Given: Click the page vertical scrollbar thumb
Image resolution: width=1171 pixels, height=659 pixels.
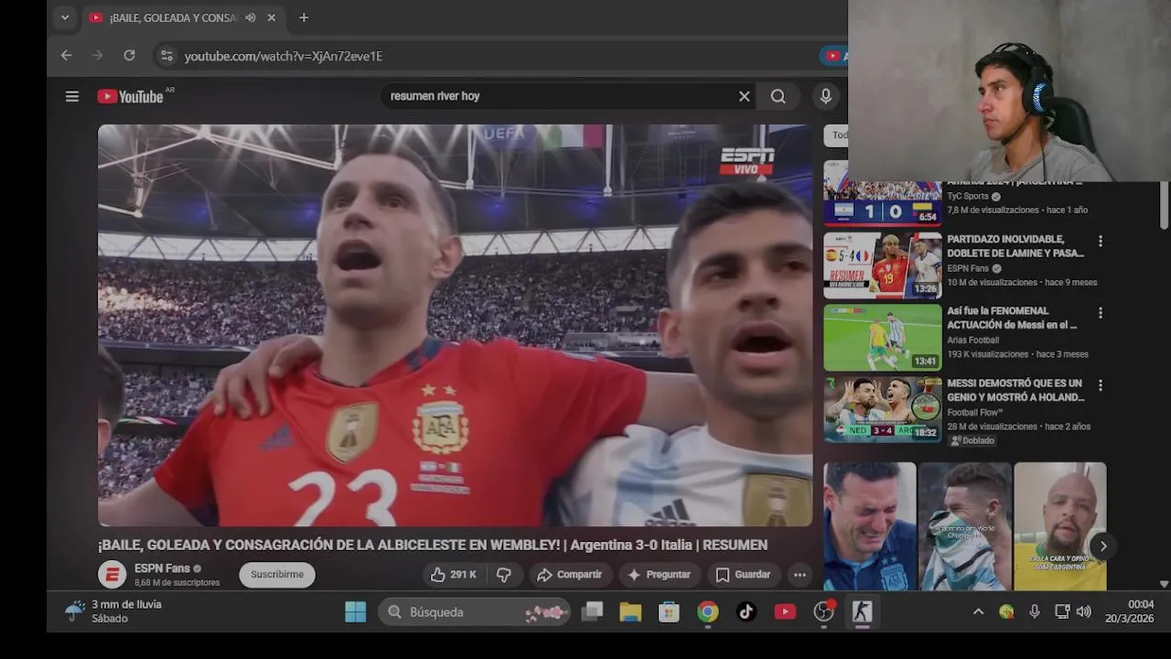Looking at the screenshot, I should (1164, 206).
